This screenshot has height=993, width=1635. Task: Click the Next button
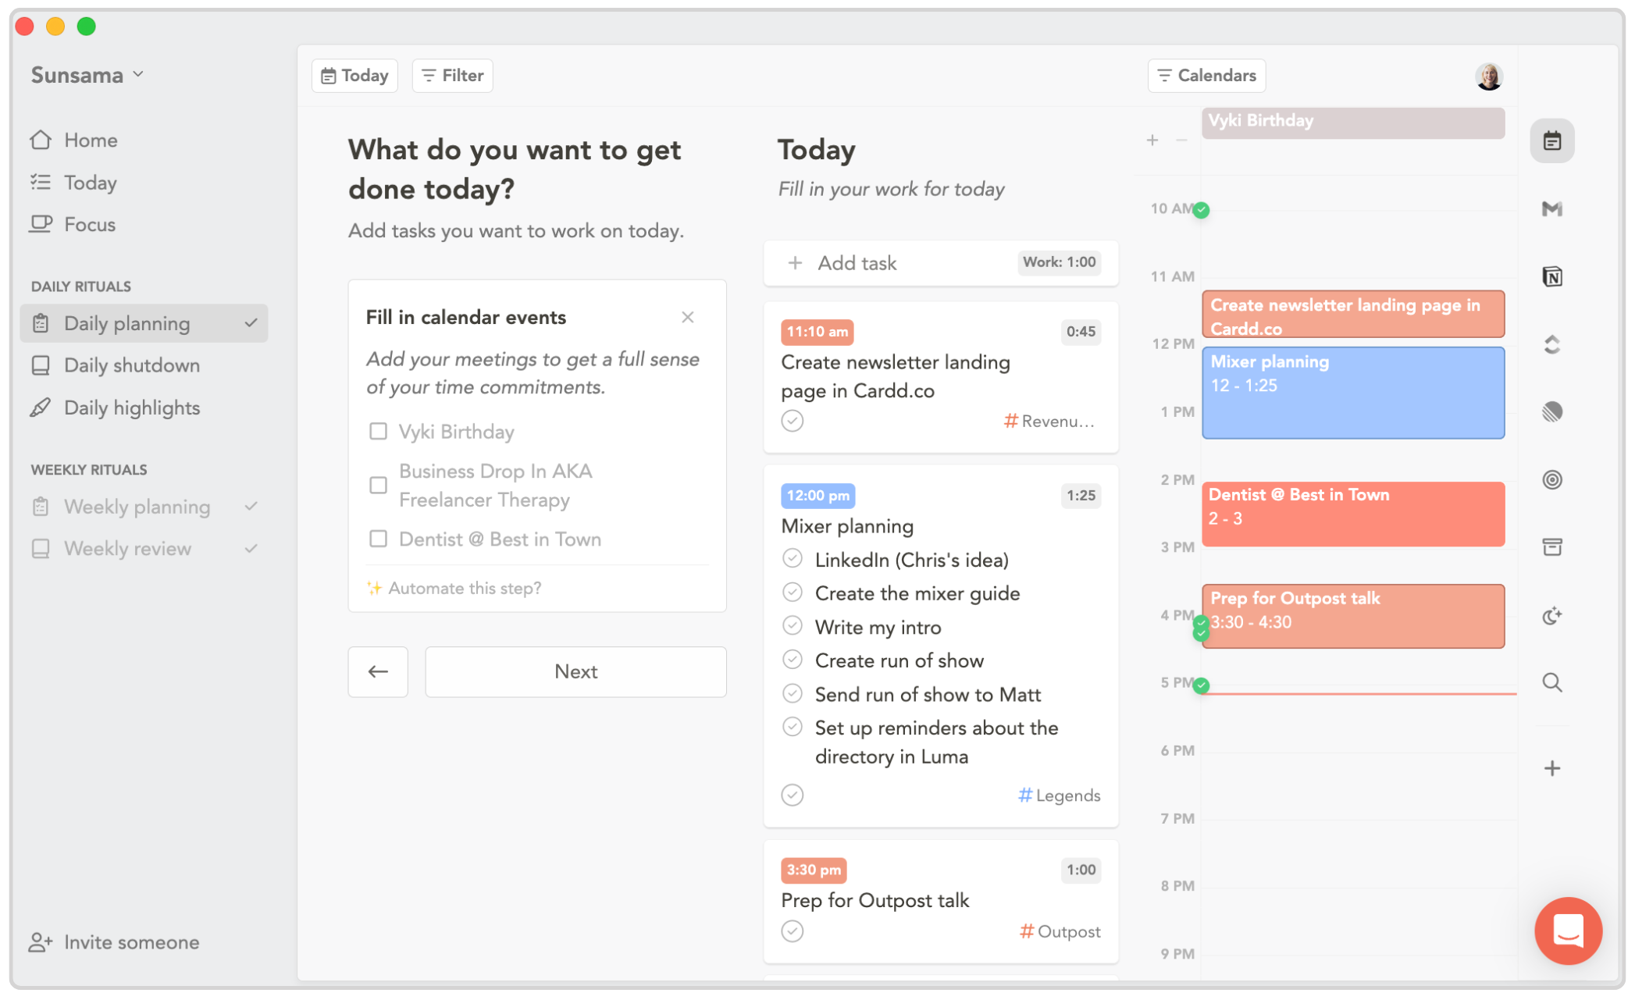[x=575, y=671]
